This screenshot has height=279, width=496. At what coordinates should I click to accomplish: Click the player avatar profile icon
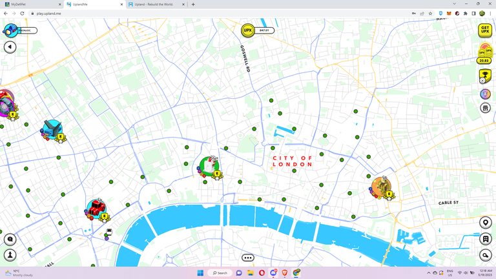click(11, 31)
